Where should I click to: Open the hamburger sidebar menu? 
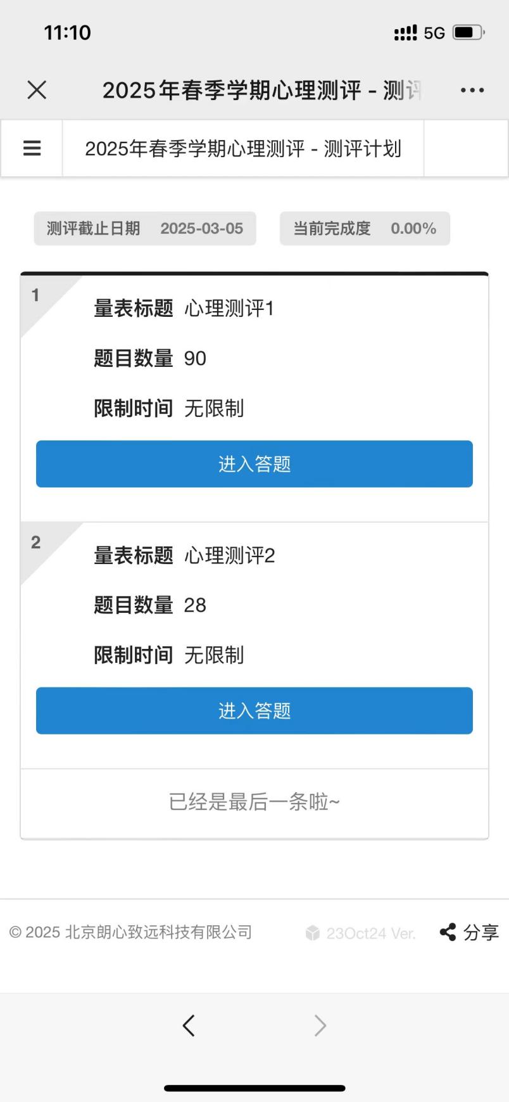point(32,148)
